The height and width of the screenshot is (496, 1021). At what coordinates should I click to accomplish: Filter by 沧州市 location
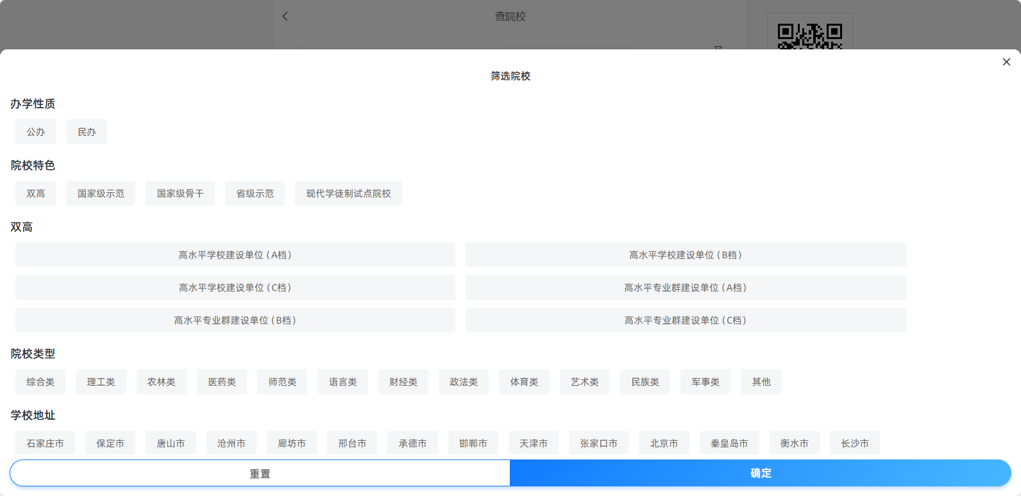point(232,443)
